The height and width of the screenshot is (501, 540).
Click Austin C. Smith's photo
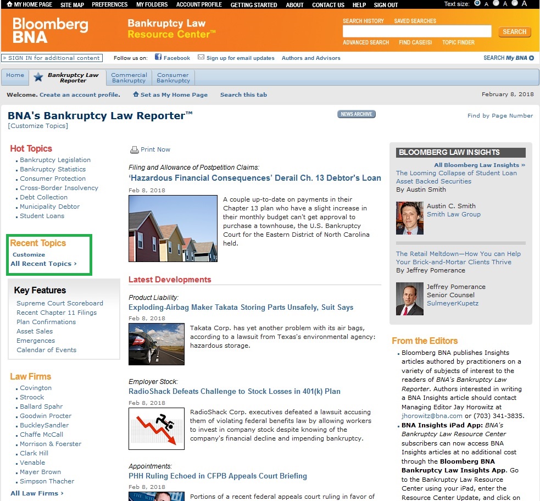[409, 218]
